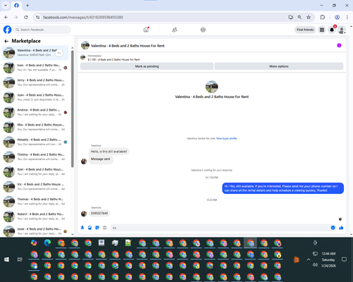Open the taskbar clock showing 12:44 AM

pyautogui.click(x=328, y=259)
